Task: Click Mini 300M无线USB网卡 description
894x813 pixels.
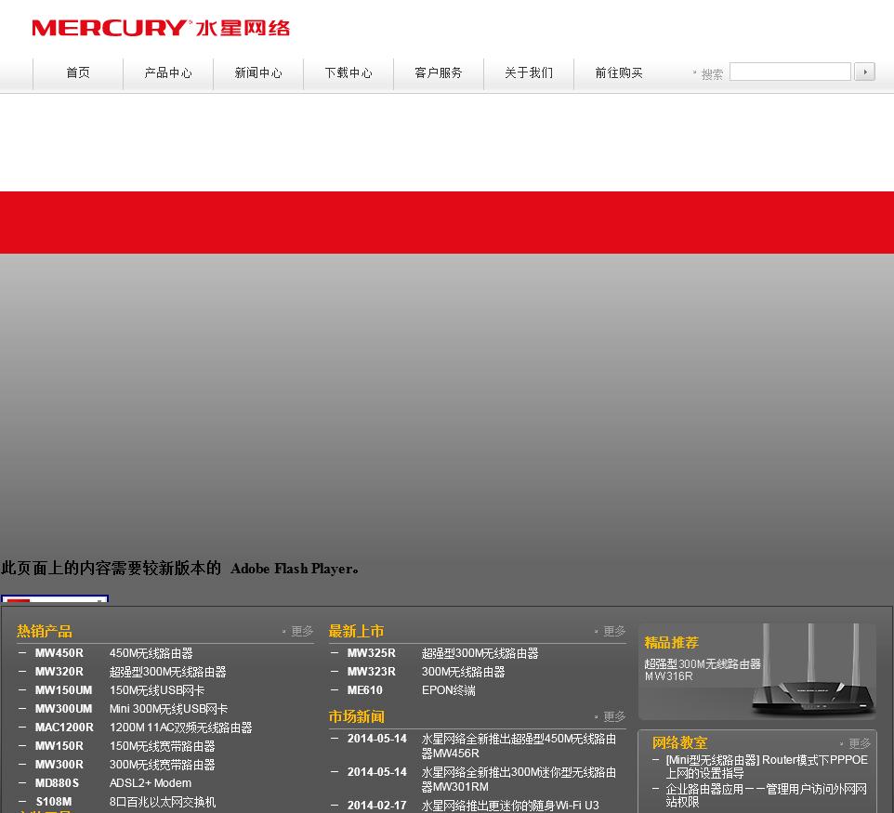Action: click(x=169, y=709)
